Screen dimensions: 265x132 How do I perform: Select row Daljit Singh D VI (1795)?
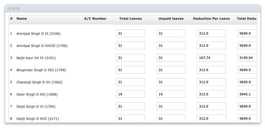coord(133,106)
